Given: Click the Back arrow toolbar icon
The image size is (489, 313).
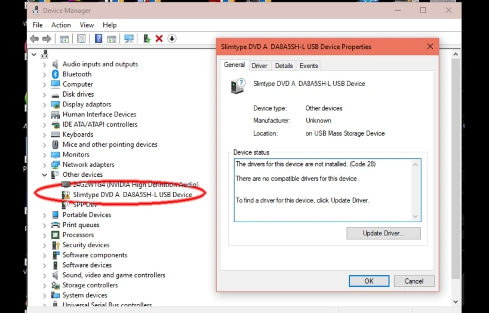Looking at the screenshot, I should coord(34,39).
